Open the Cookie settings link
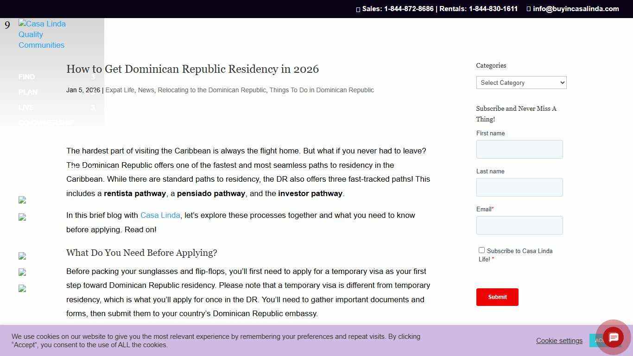Screen dimensions: 633x356 pyautogui.click(x=559, y=340)
